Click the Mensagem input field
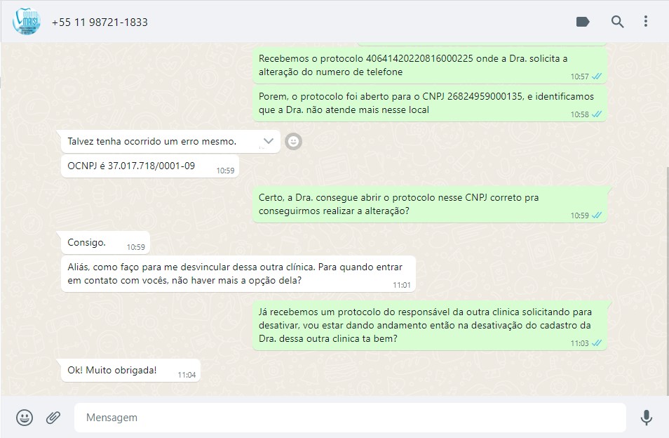The height and width of the screenshot is (438, 669). tap(350, 418)
